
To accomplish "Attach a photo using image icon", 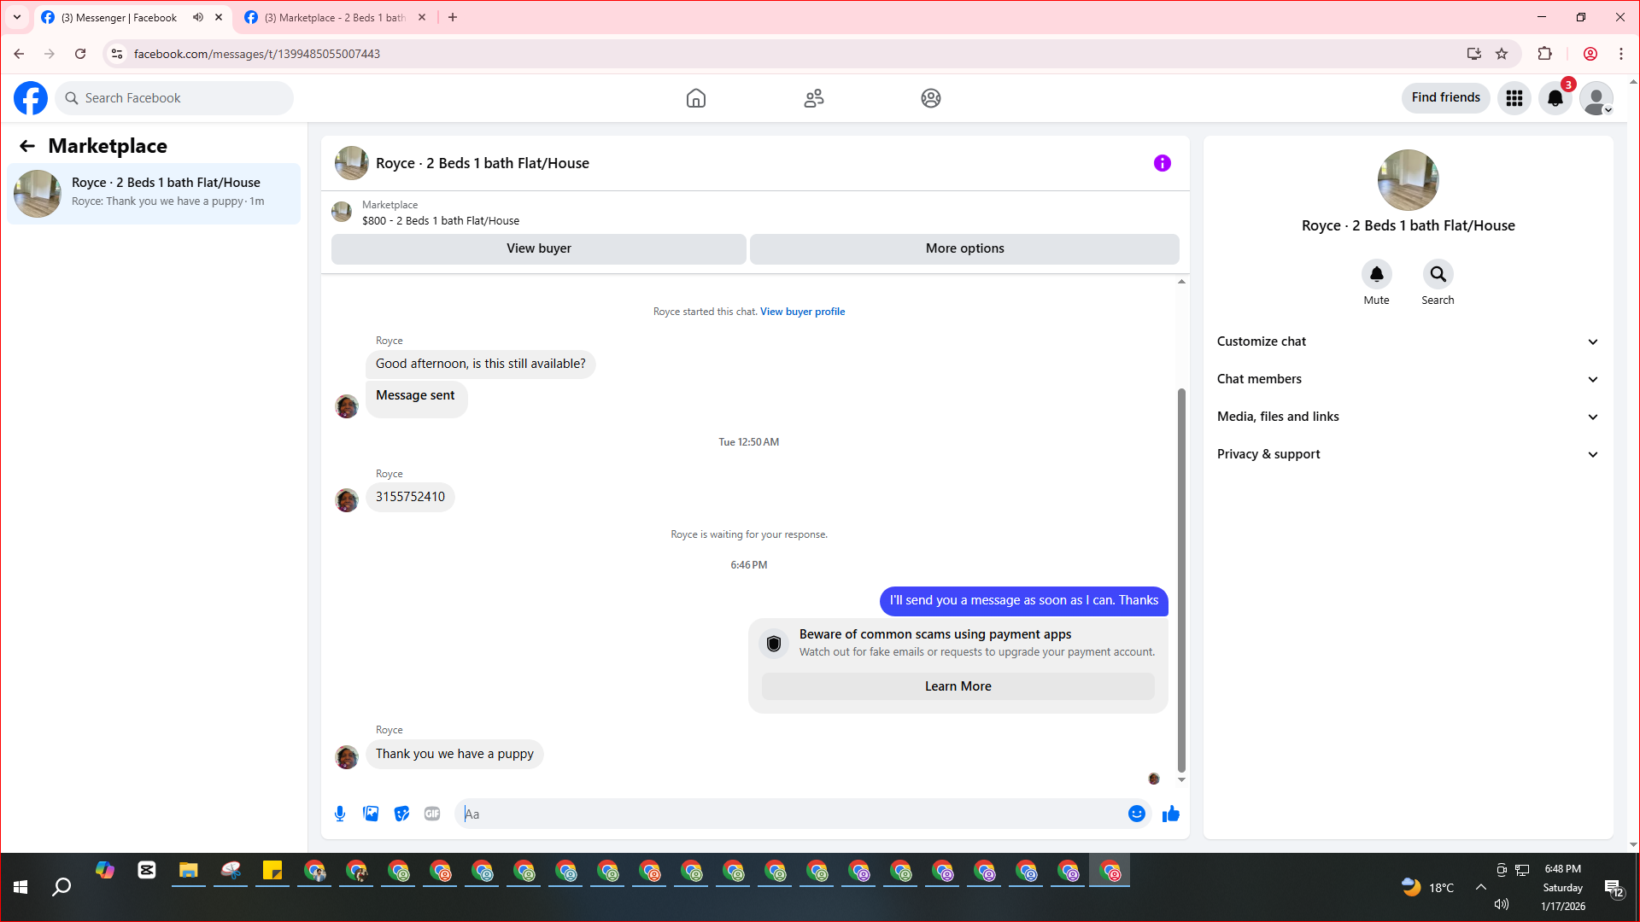I will [x=371, y=814].
